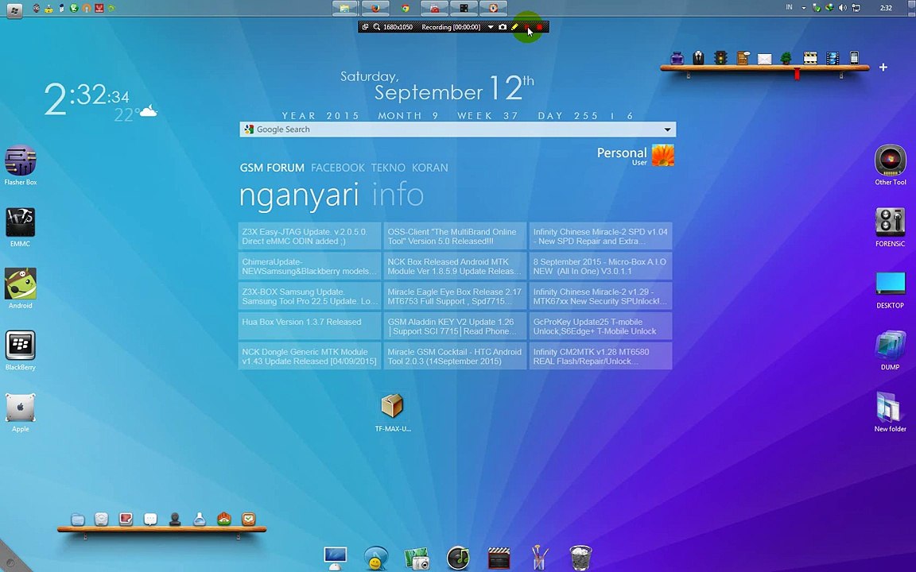
Task: Click the IN language indicator
Action: pyautogui.click(x=790, y=8)
